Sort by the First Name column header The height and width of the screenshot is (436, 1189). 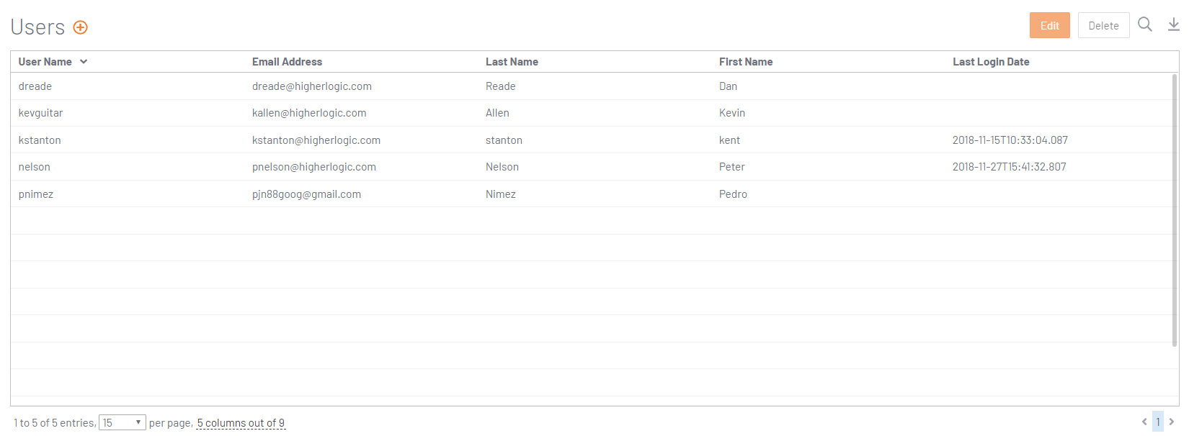coord(746,62)
